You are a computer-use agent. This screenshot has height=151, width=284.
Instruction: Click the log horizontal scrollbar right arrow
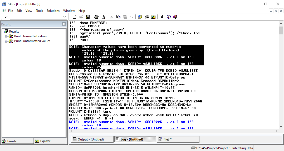[x=277, y=131]
